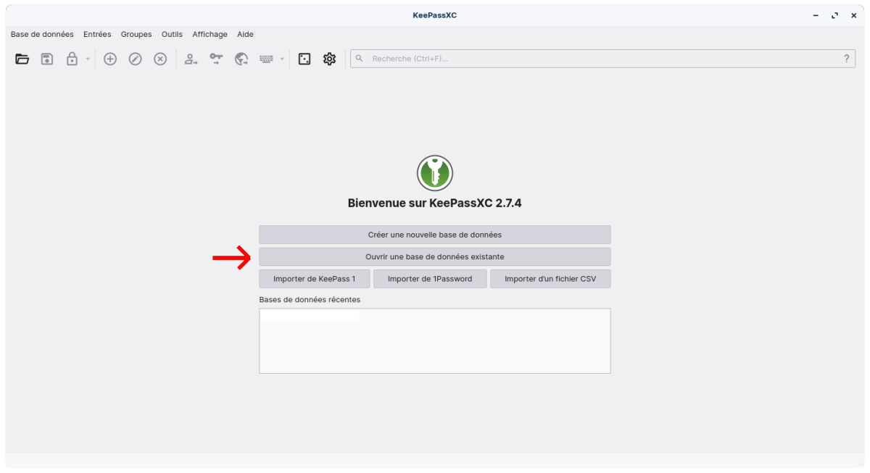Viewport: 870px width, 473px height.
Task: Add a new entry using the plus icon
Action: 110,59
